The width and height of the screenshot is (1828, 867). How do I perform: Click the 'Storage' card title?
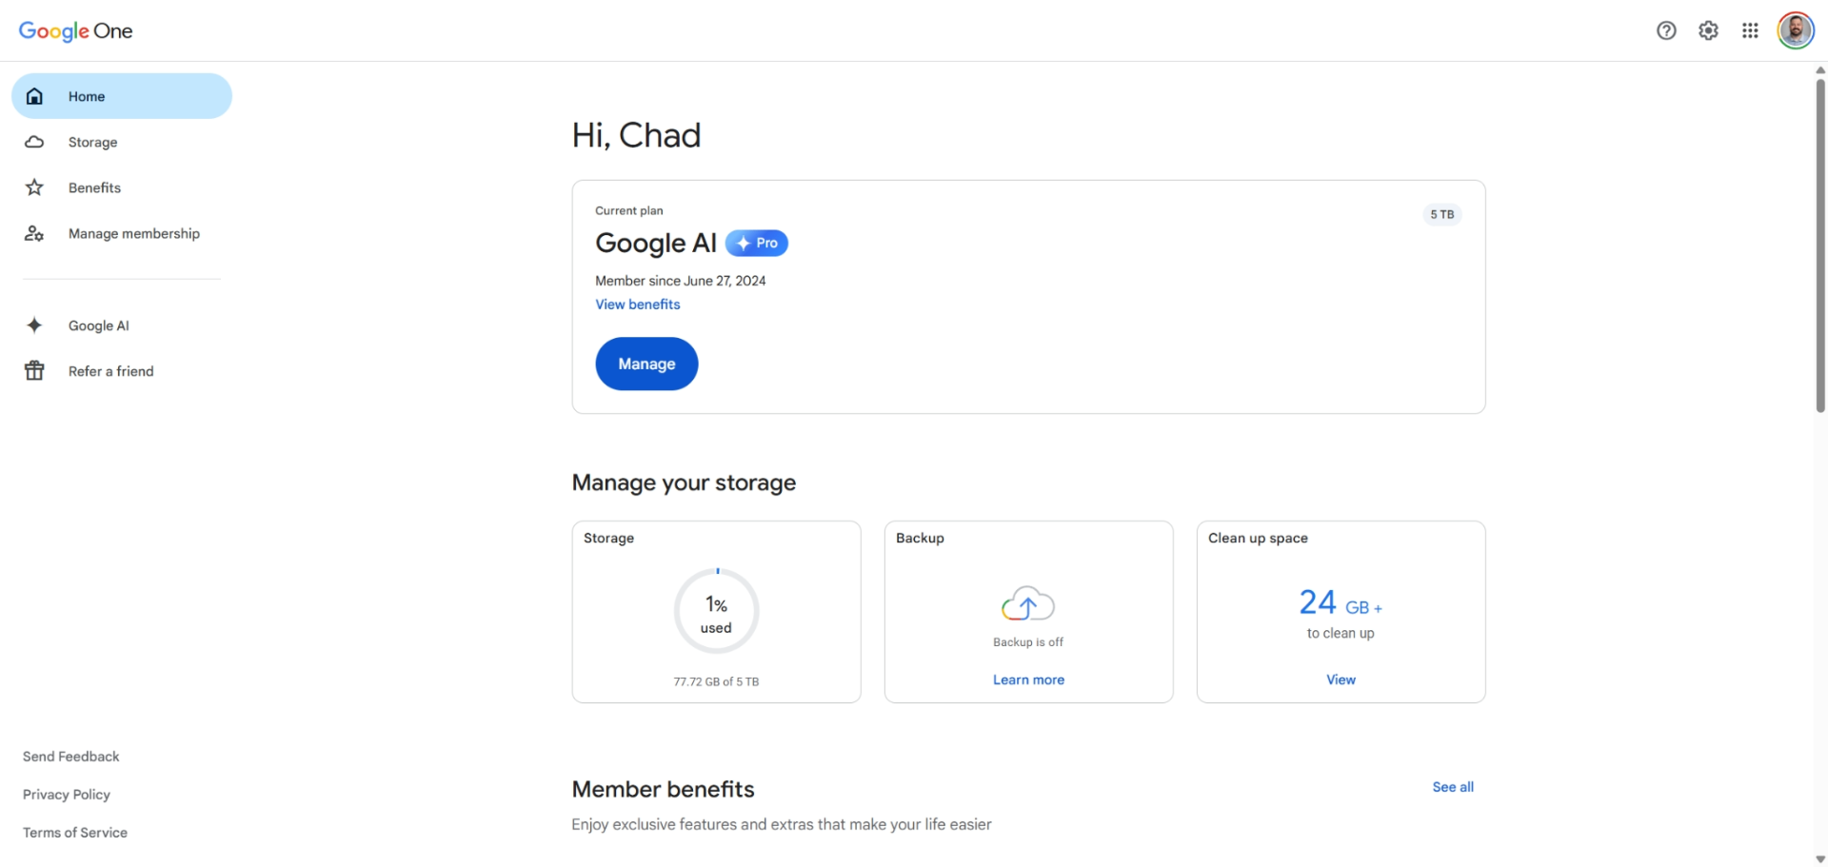pos(608,538)
